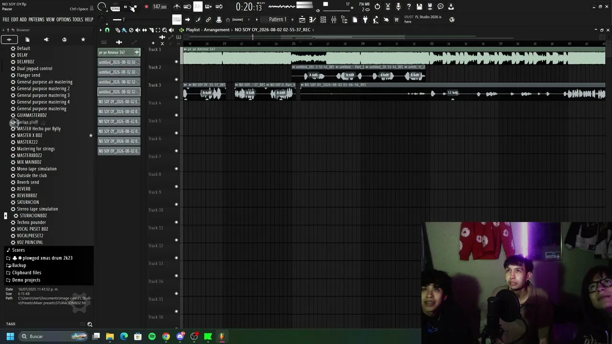Toggle the PAT/SONG mode switch

pyautogui.click(x=115, y=7)
